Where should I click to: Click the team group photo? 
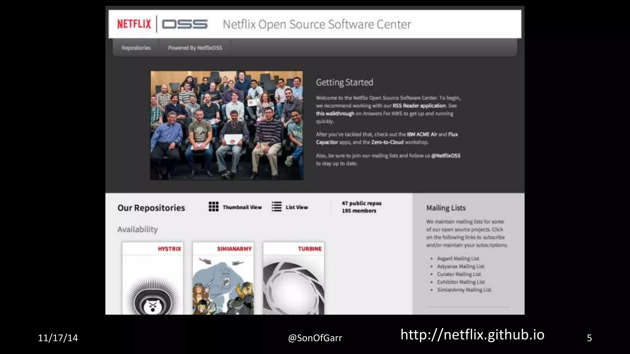pyautogui.click(x=227, y=125)
